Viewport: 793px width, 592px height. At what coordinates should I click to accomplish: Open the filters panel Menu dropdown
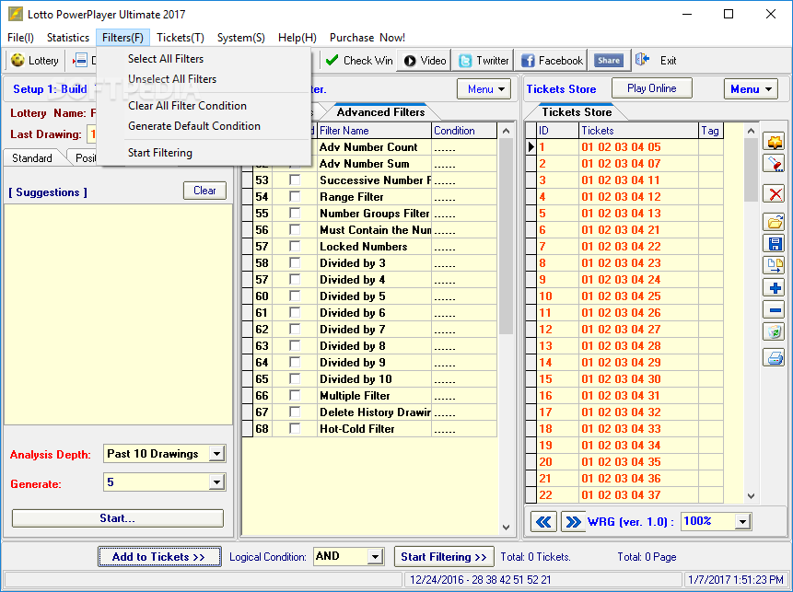[x=484, y=89]
